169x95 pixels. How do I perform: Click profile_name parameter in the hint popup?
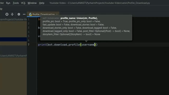click(x=79, y=18)
